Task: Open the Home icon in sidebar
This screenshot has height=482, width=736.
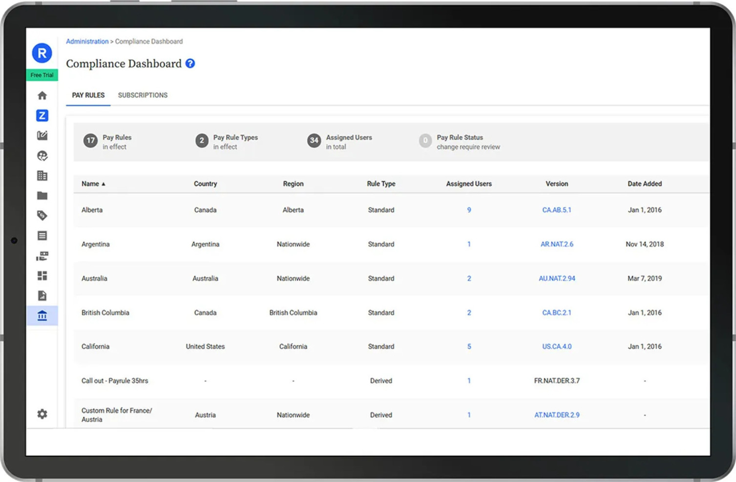Action: coord(42,96)
